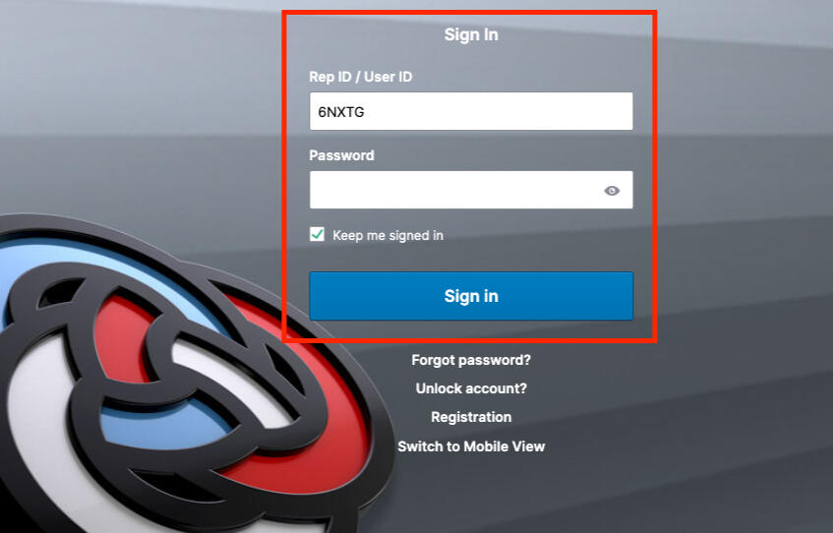Image resolution: width=833 pixels, height=533 pixels.
Task: Switch to Mobile View
Action: tap(471, 446)
